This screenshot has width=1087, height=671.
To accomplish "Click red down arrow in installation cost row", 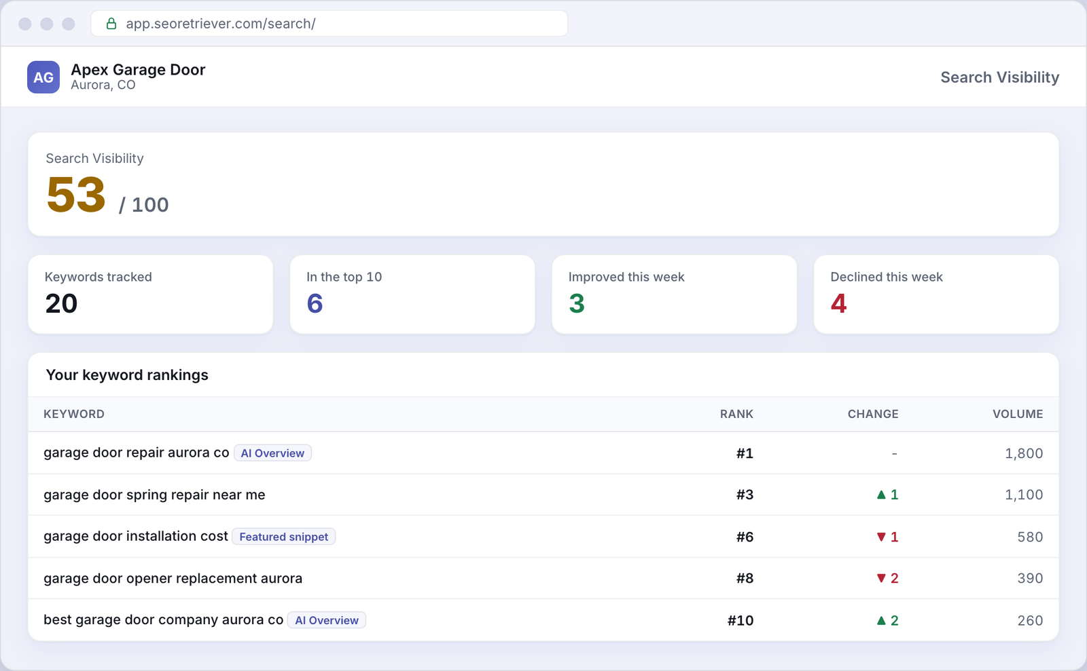I will [881, 537].
